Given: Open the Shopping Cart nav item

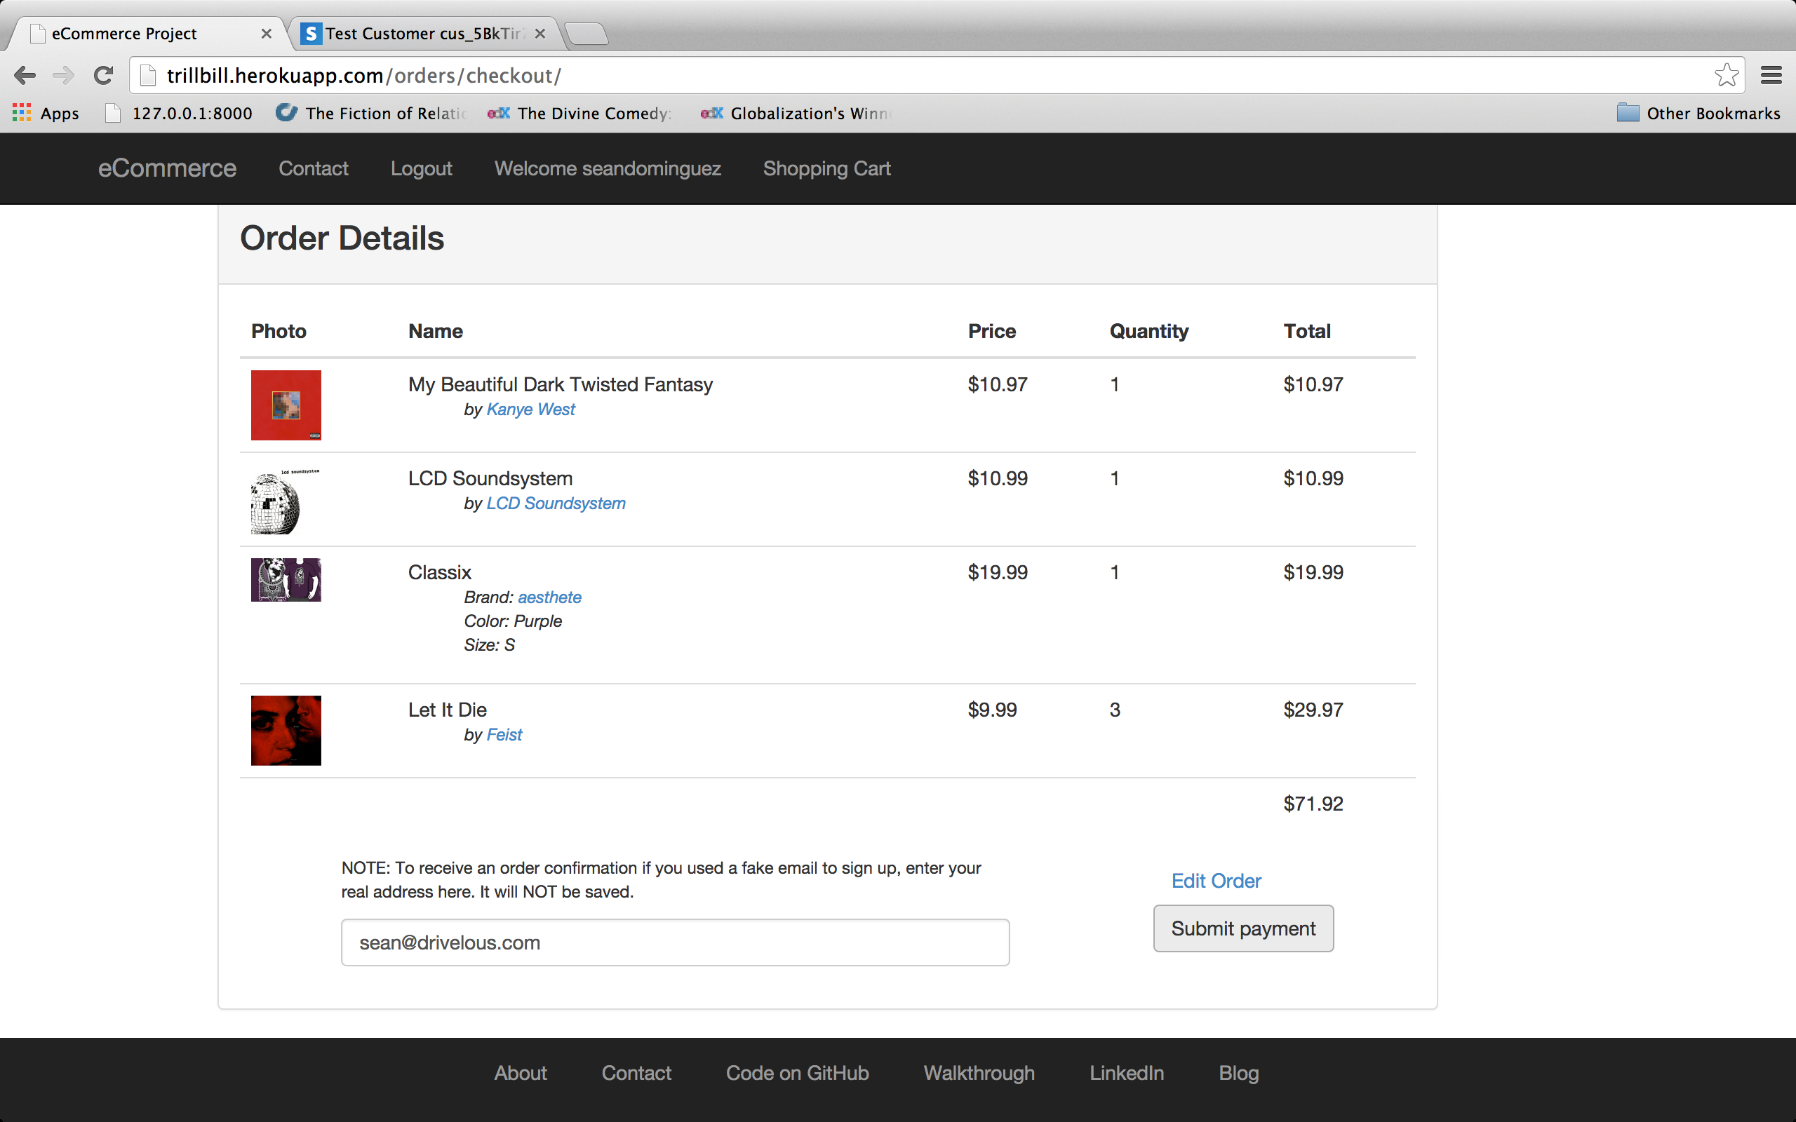Looking at the screenshot, I should click(x=826, y=168).
